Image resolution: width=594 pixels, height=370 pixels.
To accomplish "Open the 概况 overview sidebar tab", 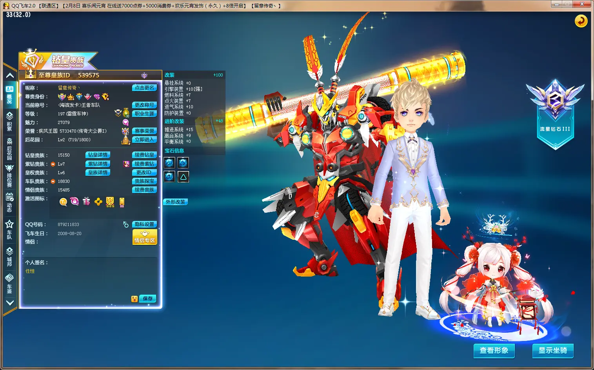I will tap(9, 95).
